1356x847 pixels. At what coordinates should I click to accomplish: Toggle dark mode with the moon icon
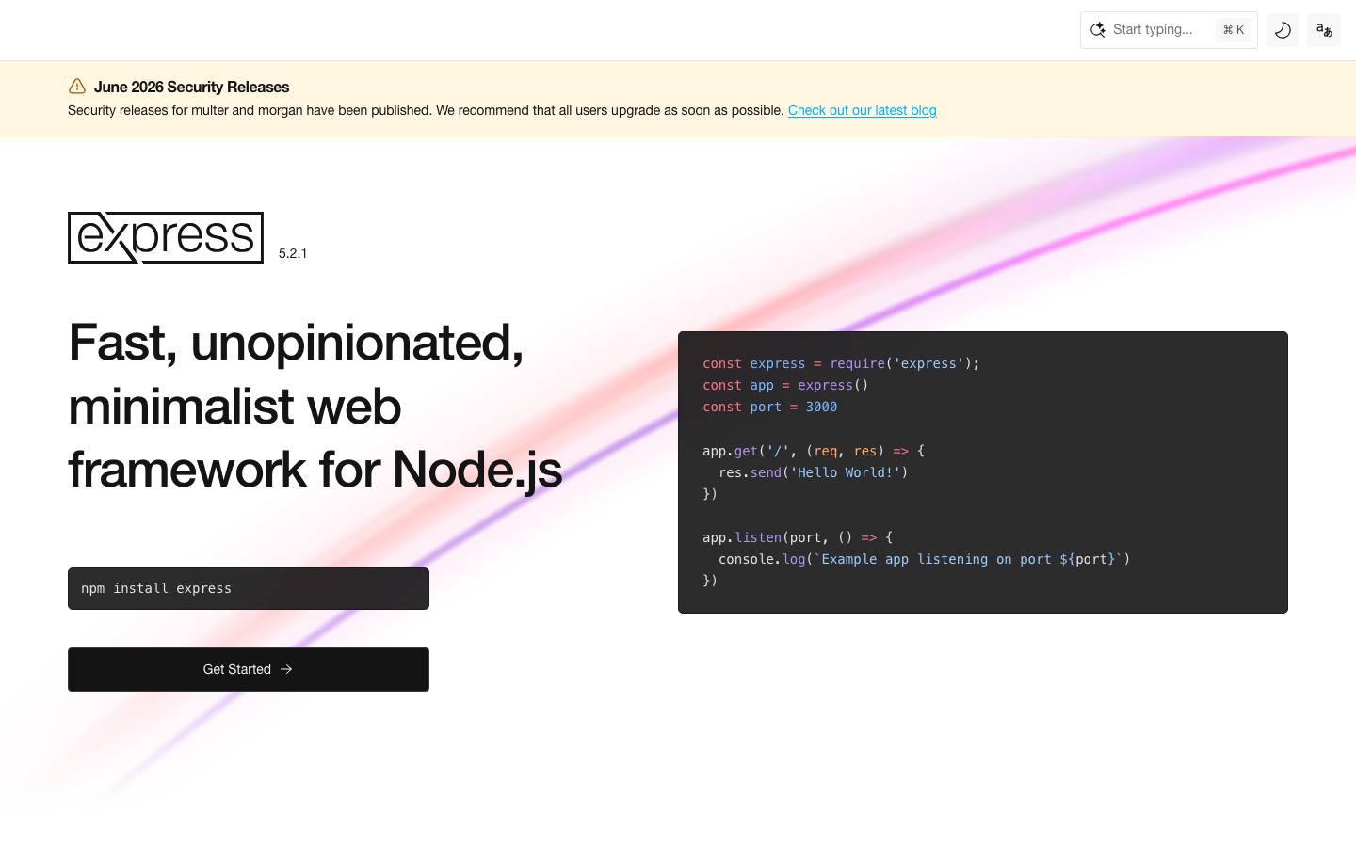tap(1283, 30)
